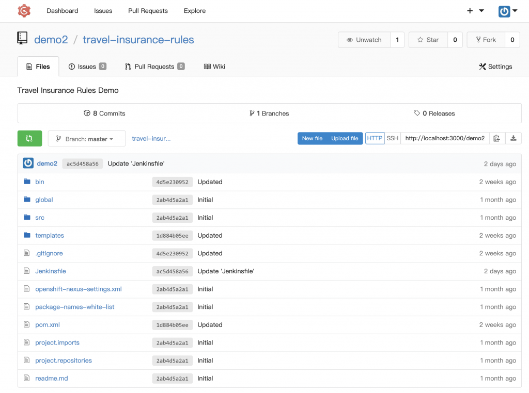529x393 pixels.
Task: Toggle Unwatch for this repository
Action: pos(364,40)
